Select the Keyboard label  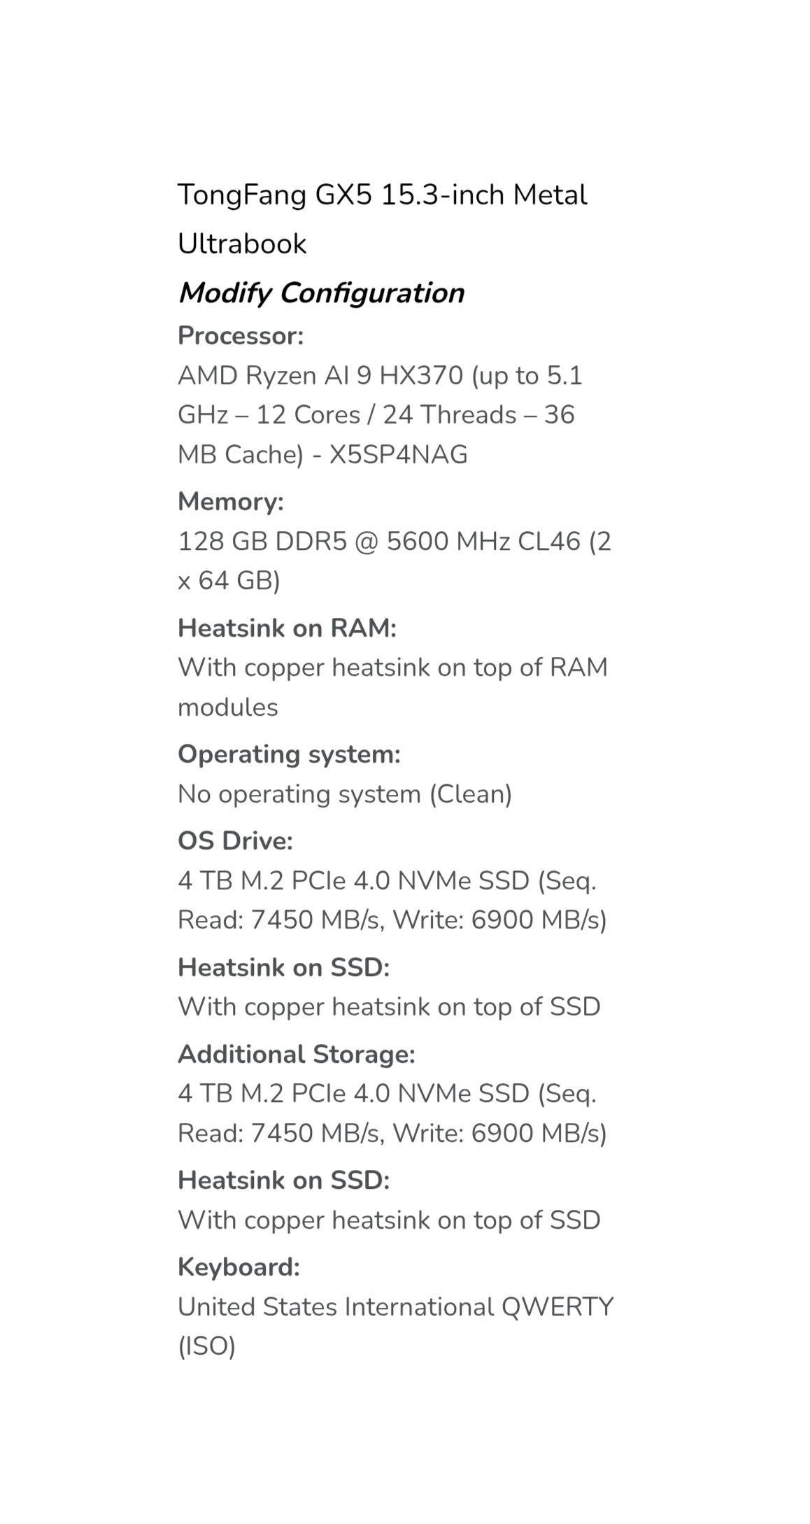[x=239, y=1267]
